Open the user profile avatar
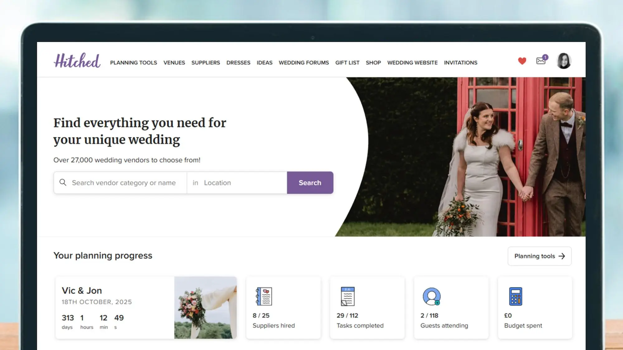Image resolution: width=623 pixels, height=350 pixels. click(564, 61)
